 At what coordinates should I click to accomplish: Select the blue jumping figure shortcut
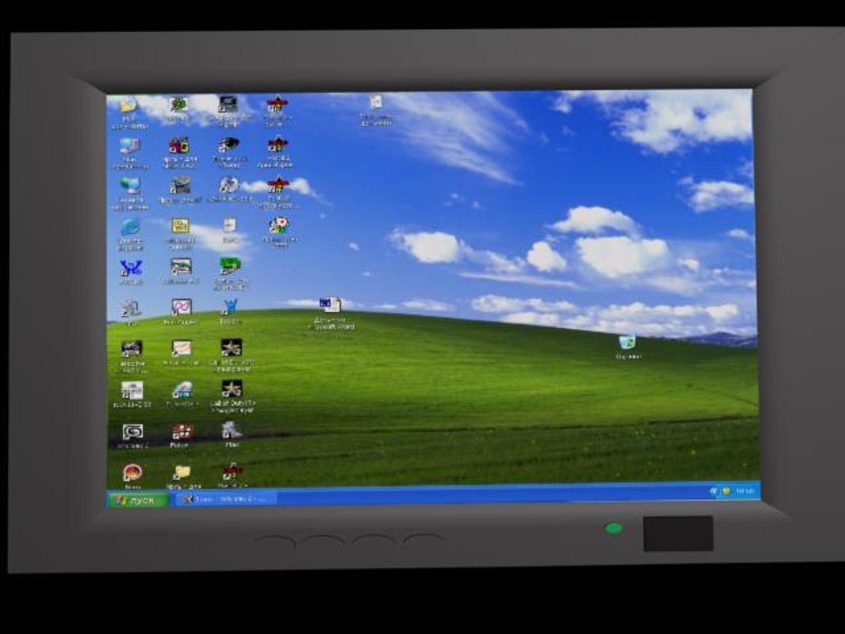(229, 307)
